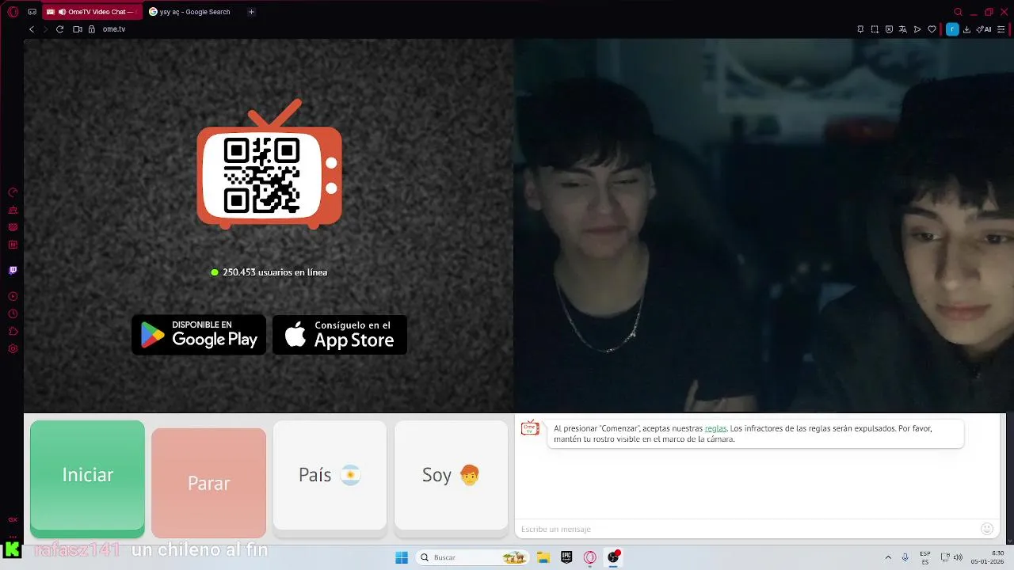Click the GX Corner icon in sidebar
The image size is (1014, 570).
coord(13,520)
